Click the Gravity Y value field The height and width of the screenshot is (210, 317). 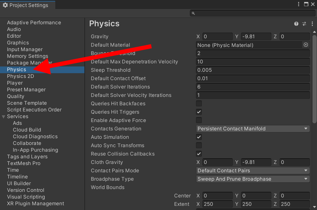256,37
